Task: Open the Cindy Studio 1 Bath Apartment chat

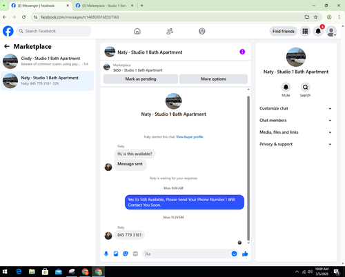Action: 47,61
